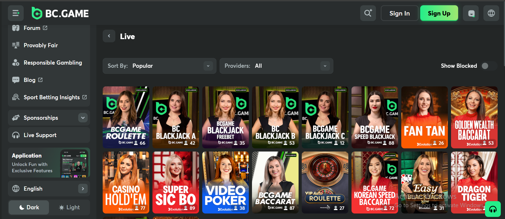The height and width of the screenshot is (219, 505).
Task: Click the Blog speech bubble icon
Action: pos(16,80)
